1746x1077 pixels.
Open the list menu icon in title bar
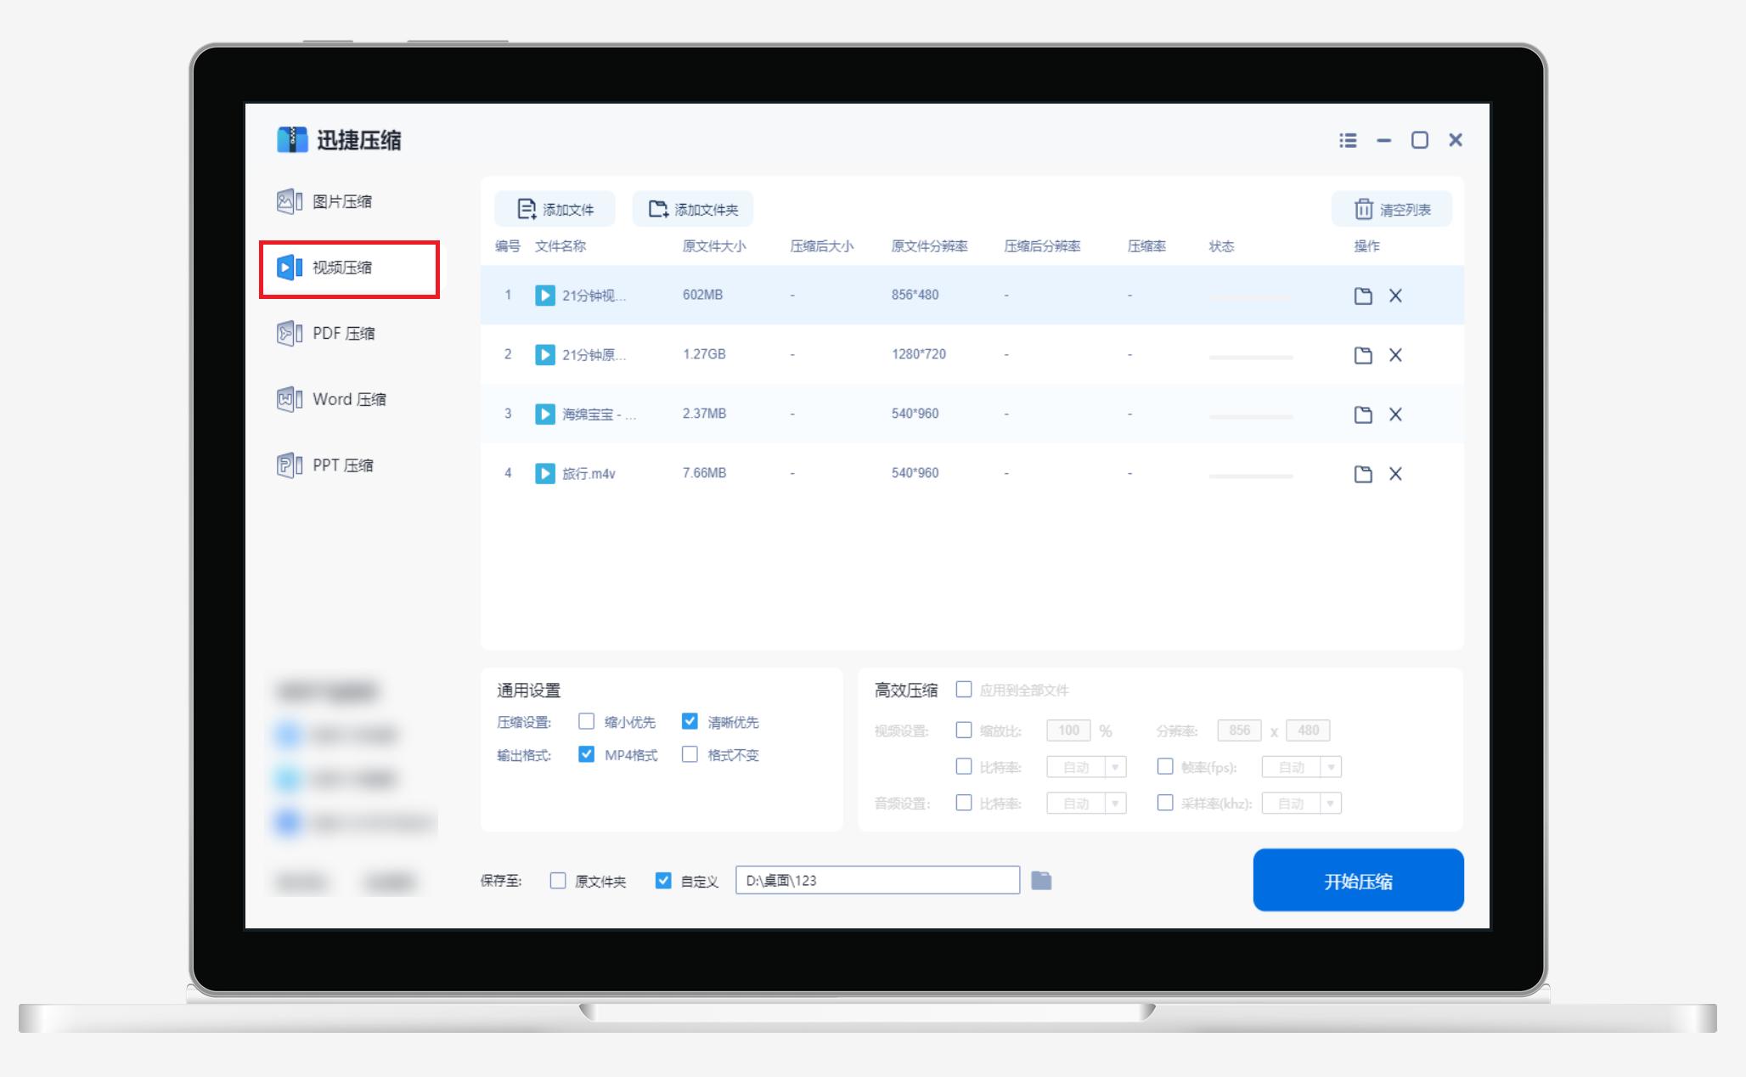1348,140
